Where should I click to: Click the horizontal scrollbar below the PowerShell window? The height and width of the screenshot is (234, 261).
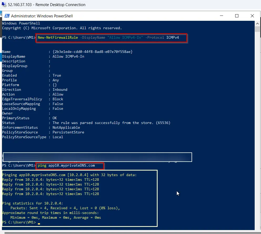(x=132, y=233)
